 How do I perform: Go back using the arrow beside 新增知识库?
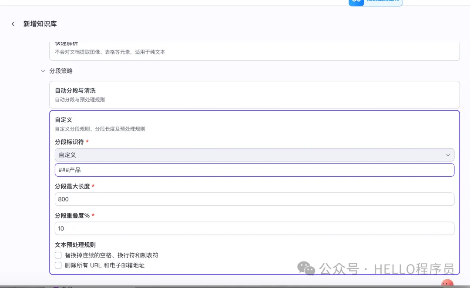13,23
